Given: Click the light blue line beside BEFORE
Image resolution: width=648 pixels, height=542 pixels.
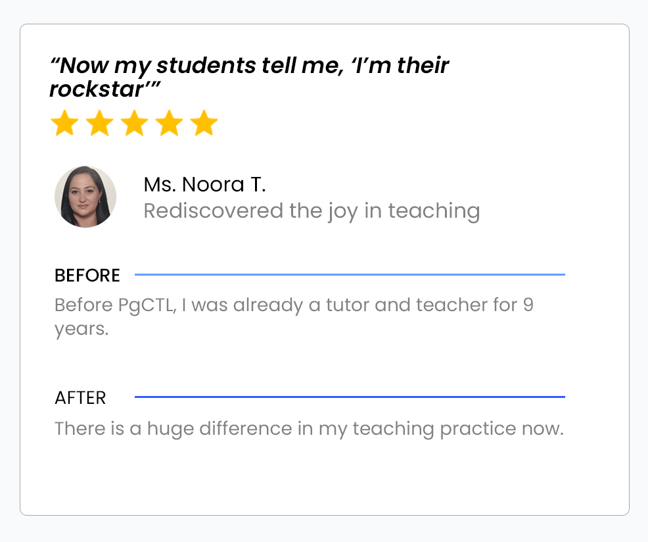Looking at the screenshot, I should pyautogui.click(x=350, y=274).
